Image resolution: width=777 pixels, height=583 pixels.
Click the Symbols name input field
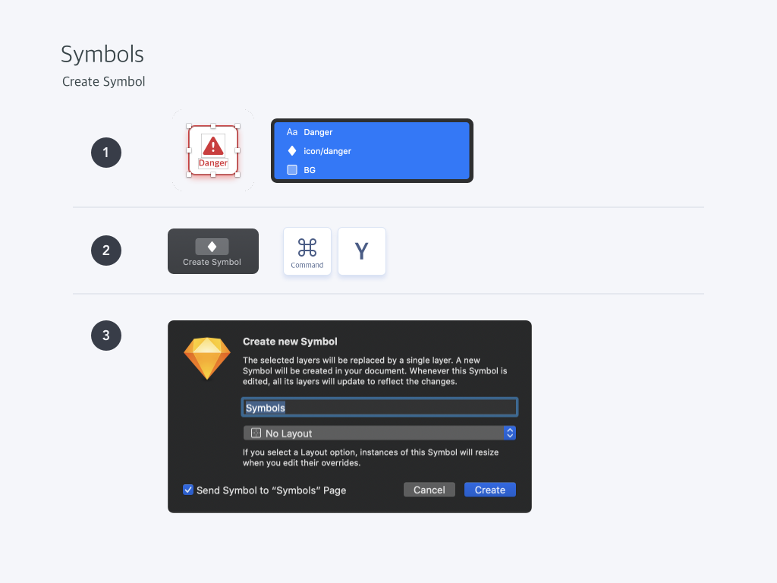tap(379, 408)
